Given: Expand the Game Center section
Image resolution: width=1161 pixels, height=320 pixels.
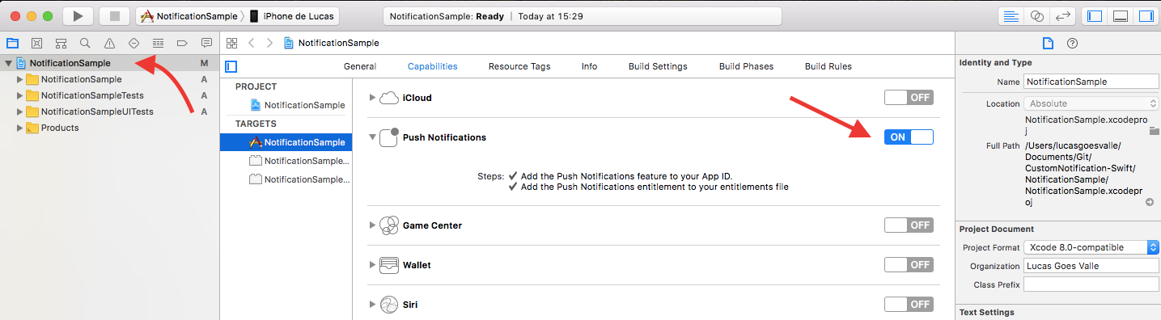Looking at the screenshot, I should (373, 225).
